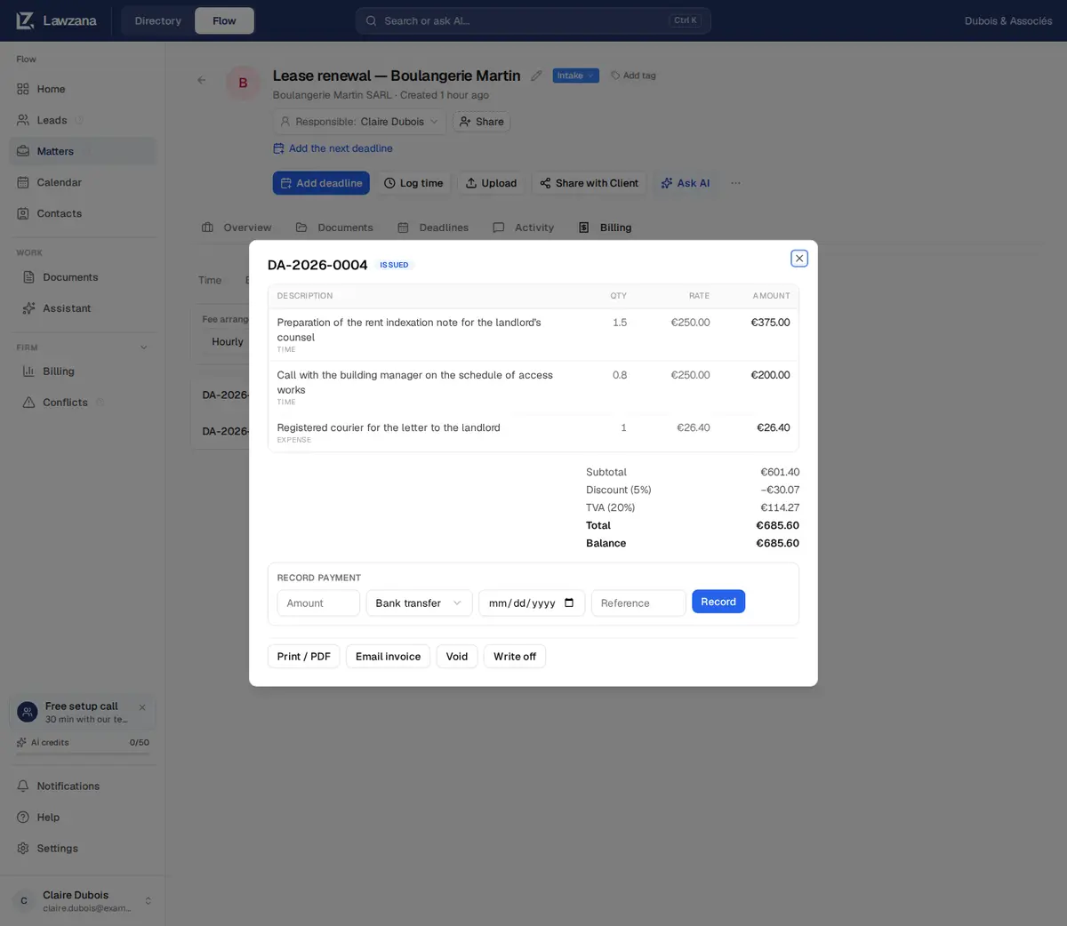This screenshot has height=926, width=1067.
Task: Open the Responsible: Claire Dubois dropdown
Action: coord(359,122)
